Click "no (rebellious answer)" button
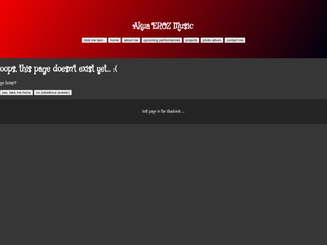The width and height of the screenshot is (327, 245). pyautogui.click(x=53, y=93)
